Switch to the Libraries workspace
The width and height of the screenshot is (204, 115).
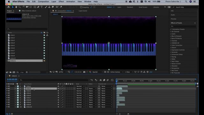click(156, 7)
